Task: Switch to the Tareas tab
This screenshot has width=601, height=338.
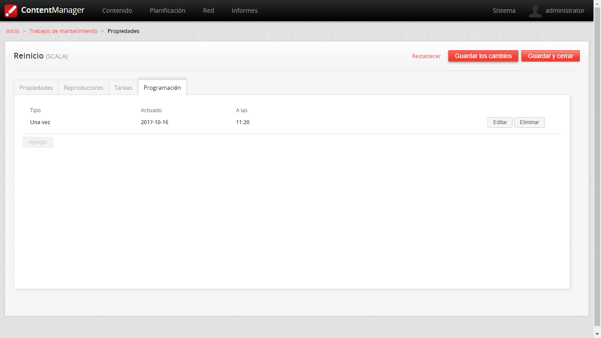Action: click(x=123, y=88)
